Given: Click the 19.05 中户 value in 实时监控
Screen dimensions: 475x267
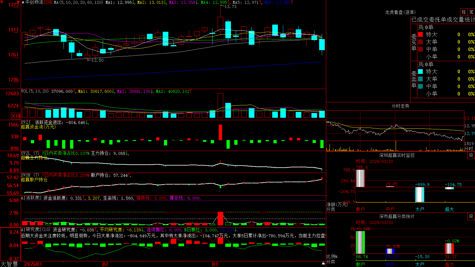Looking at the screenshot, I should coord(391,184).
